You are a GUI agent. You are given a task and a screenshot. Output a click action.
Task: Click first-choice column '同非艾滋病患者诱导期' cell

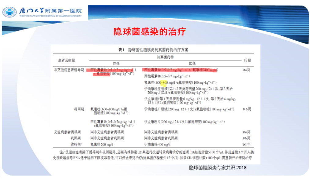coord(107,132)
